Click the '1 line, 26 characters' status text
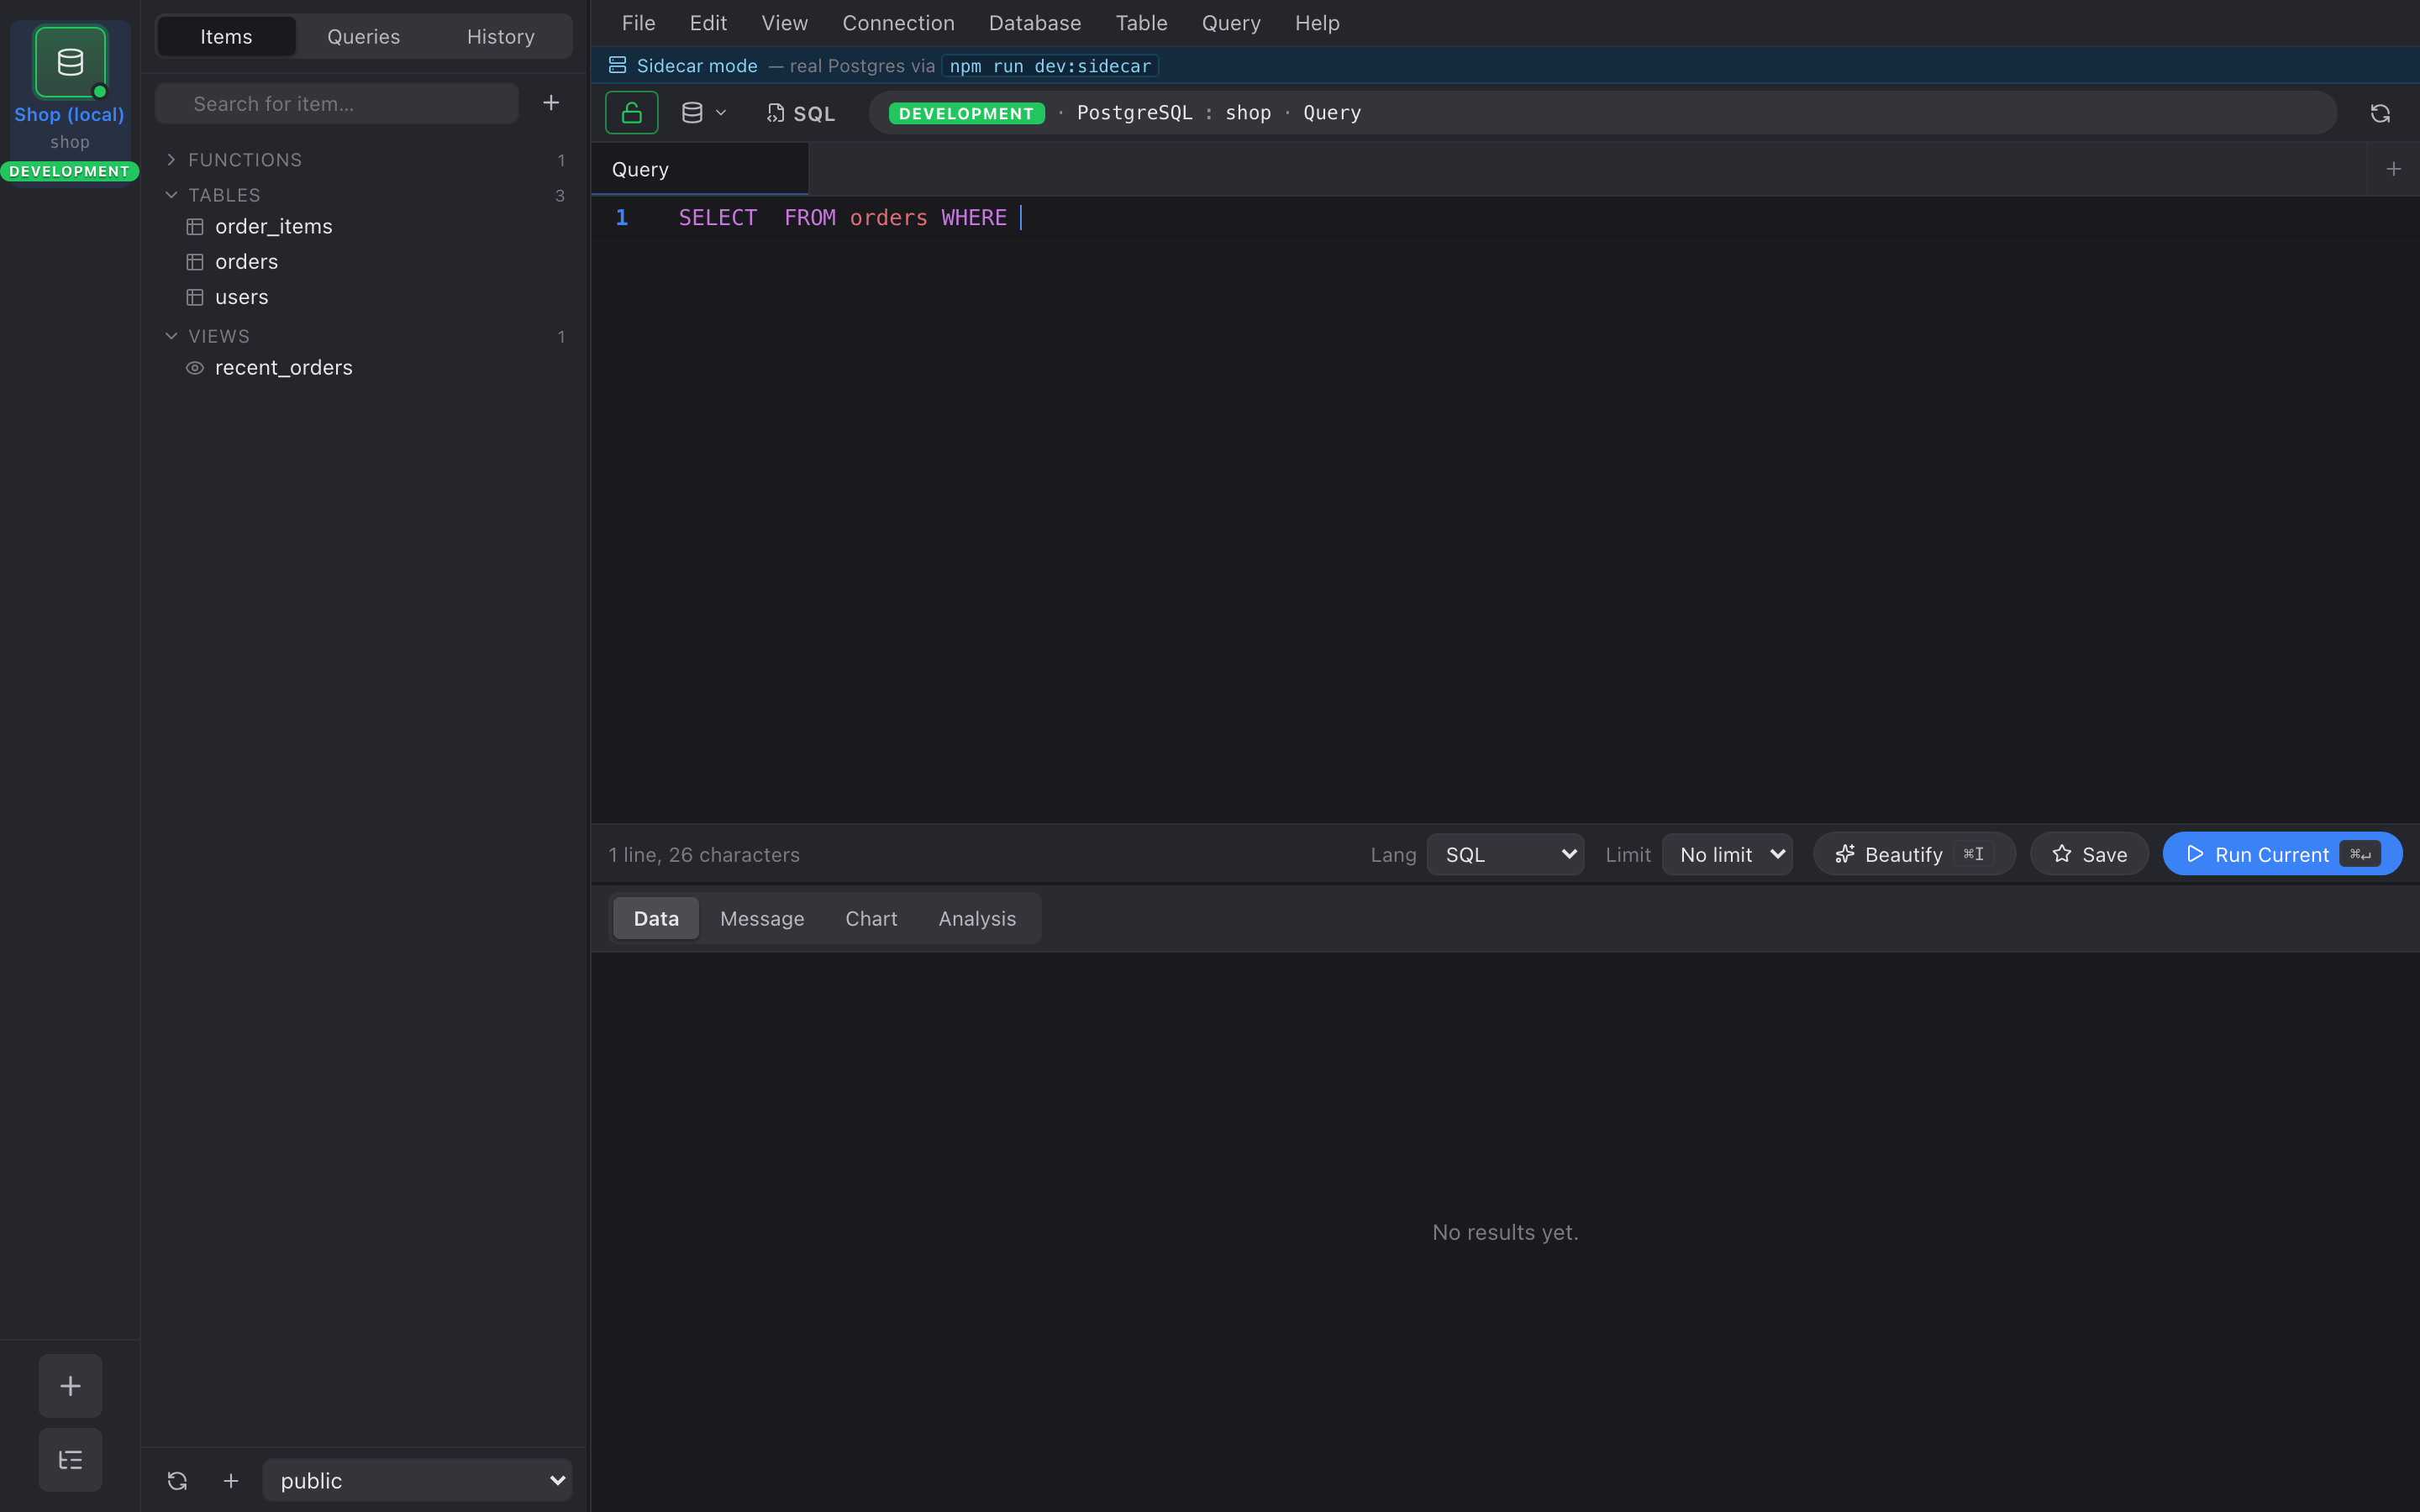2420x1512 pixels. [704, 854]
